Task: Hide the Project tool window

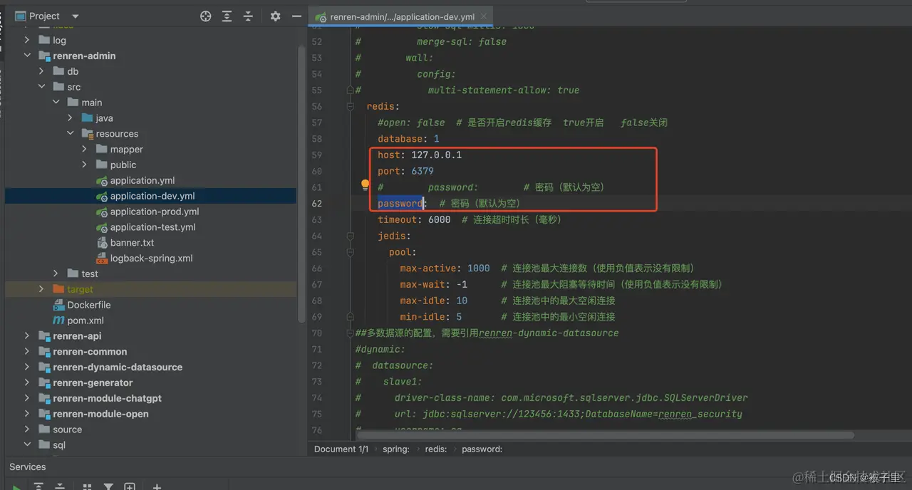Action: click(x=297, y=16)
